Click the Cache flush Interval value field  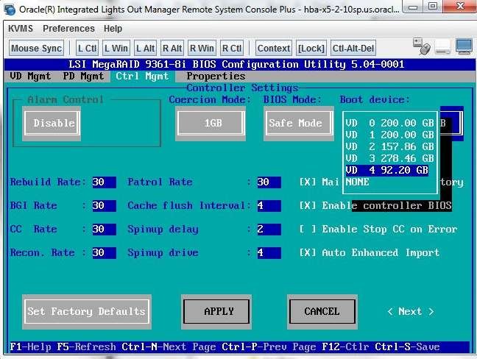(269, 206)
